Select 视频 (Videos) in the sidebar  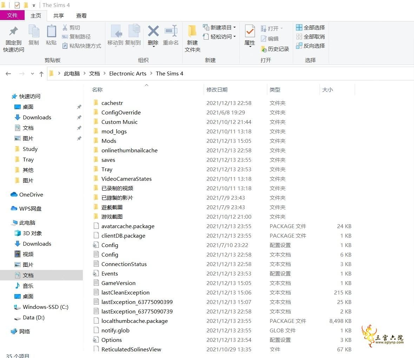point(24,254)
